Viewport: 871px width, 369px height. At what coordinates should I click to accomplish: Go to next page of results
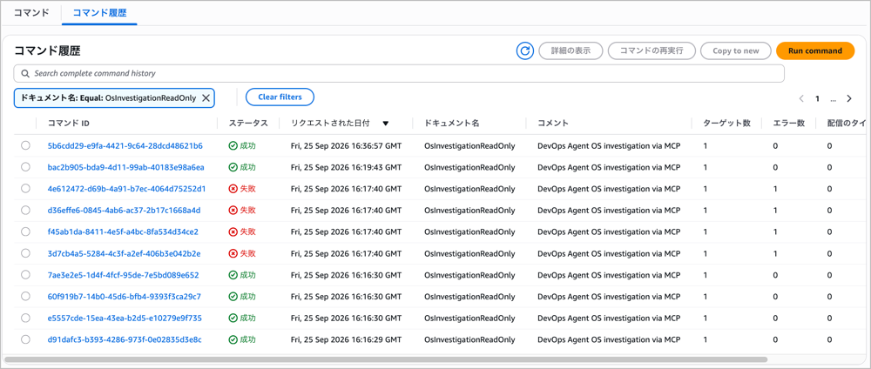pos(848,98)
